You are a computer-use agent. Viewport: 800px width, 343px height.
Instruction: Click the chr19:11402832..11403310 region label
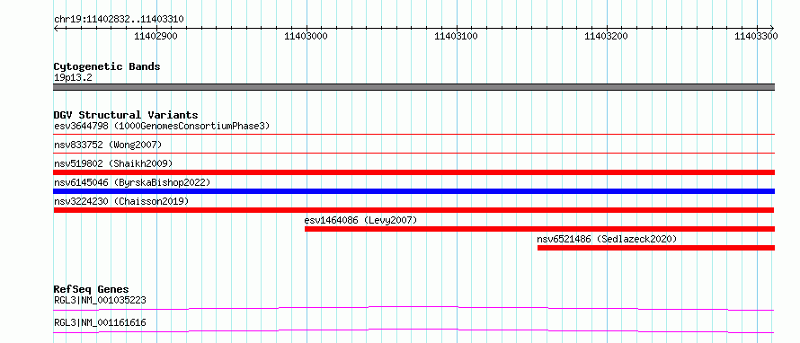click(119, 20)
